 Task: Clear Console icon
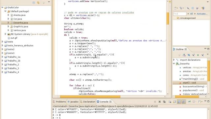170,102
